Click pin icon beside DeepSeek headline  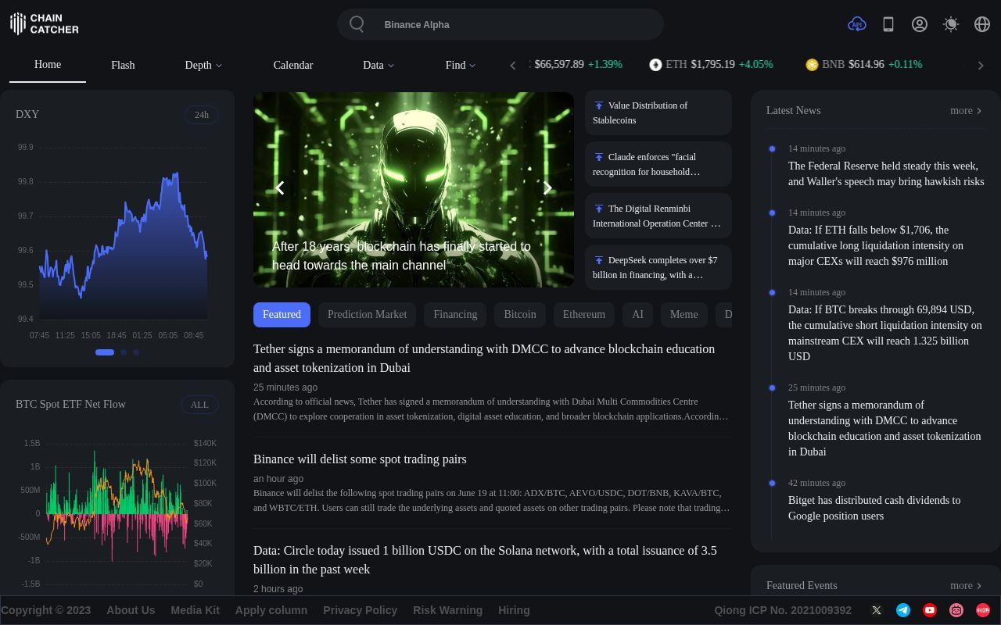tap(598, 260)
